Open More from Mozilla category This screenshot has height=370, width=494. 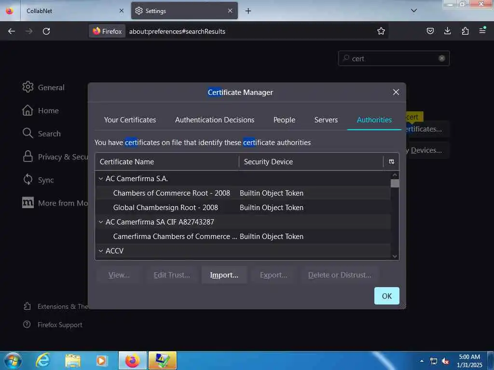(x=55, y=203)
